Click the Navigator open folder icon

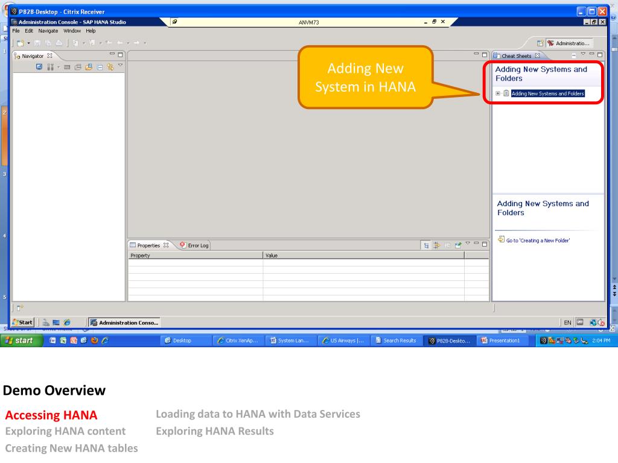pyautogui.click(x=89, y=68)
